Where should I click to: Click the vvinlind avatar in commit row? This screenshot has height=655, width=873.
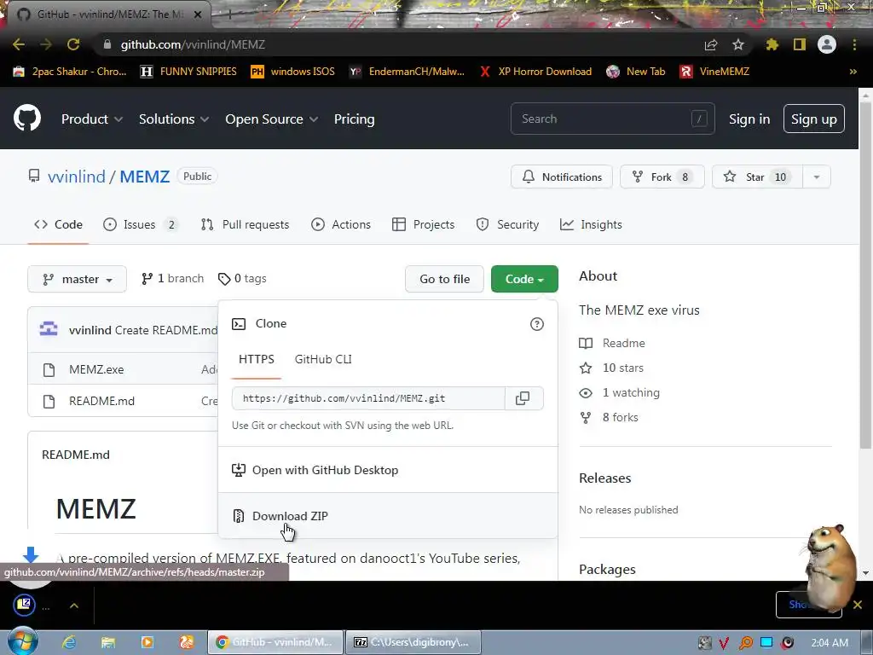49,329
